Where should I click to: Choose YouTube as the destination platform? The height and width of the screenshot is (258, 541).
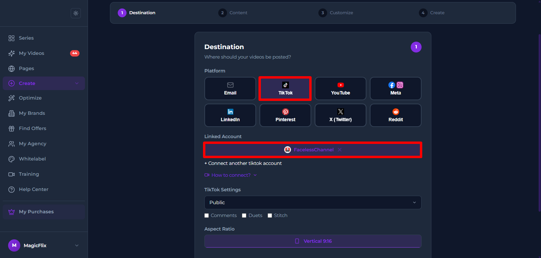click(340, 89)
